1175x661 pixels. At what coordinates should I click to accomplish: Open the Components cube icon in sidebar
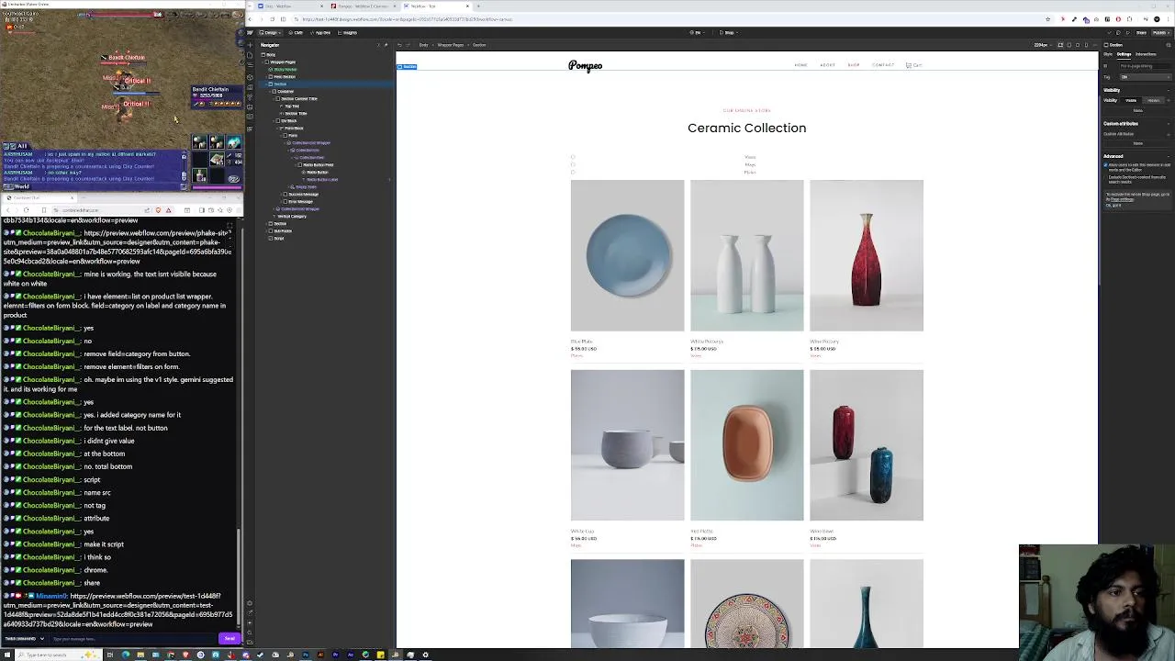(x=250, y=77)
